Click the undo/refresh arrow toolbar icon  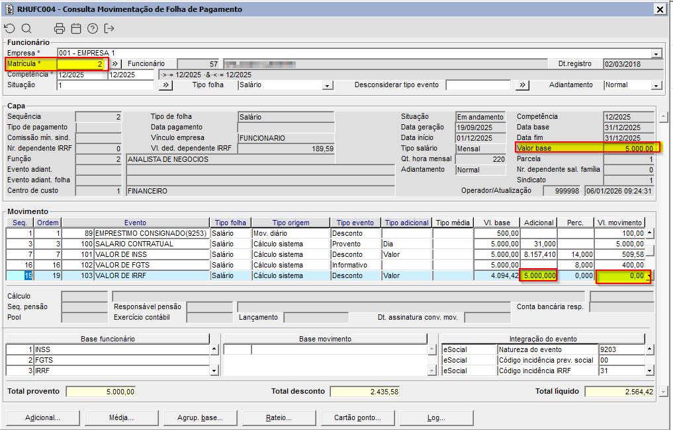9,28
